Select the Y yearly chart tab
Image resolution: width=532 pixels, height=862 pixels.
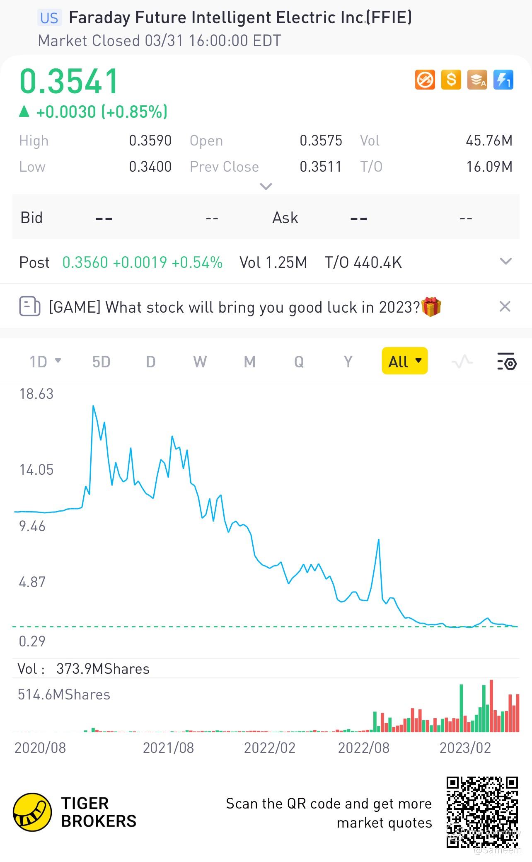(x=348, y=362)
